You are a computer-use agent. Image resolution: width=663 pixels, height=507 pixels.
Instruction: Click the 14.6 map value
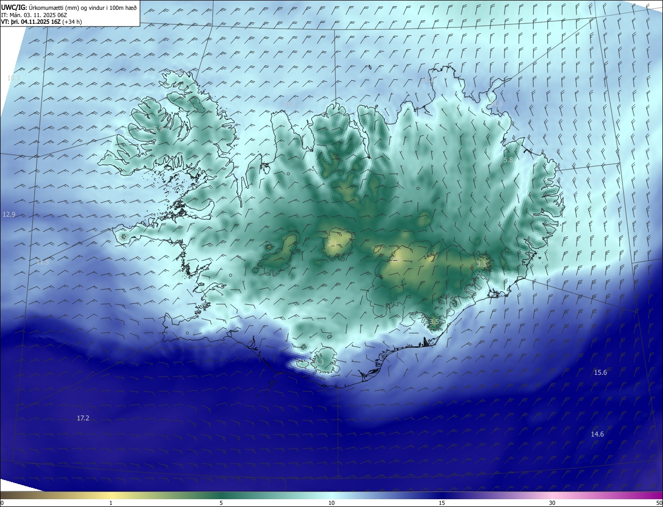coord(597,434)
